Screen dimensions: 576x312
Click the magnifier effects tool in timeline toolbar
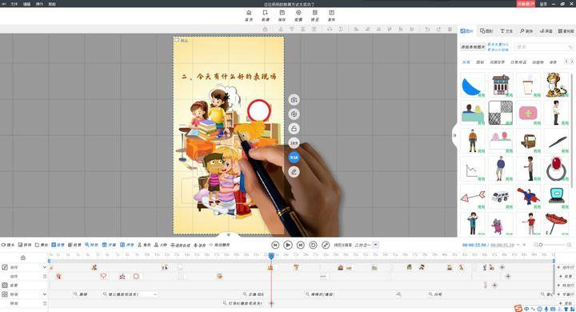tap(91, 245)
